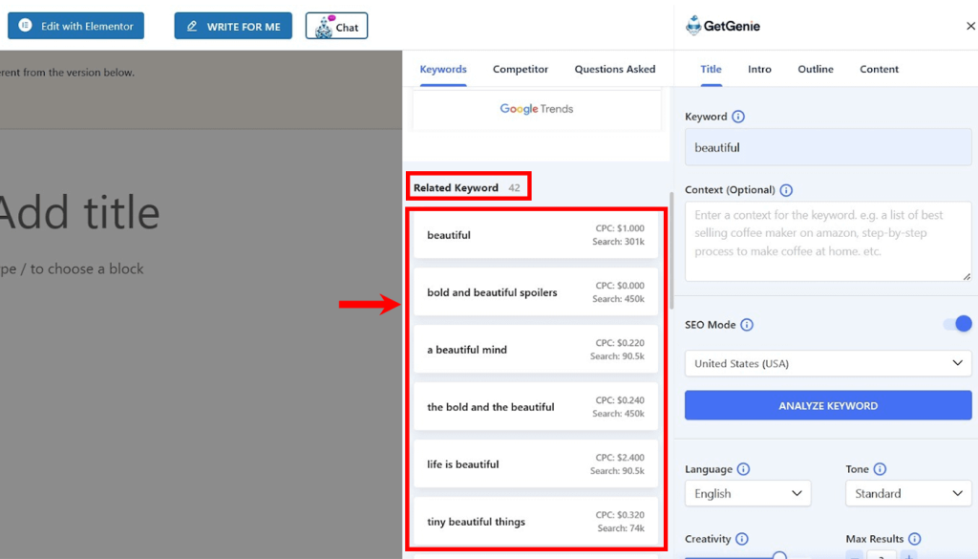
Task: Click the Keyword info icon
Action: pos(738,117)
